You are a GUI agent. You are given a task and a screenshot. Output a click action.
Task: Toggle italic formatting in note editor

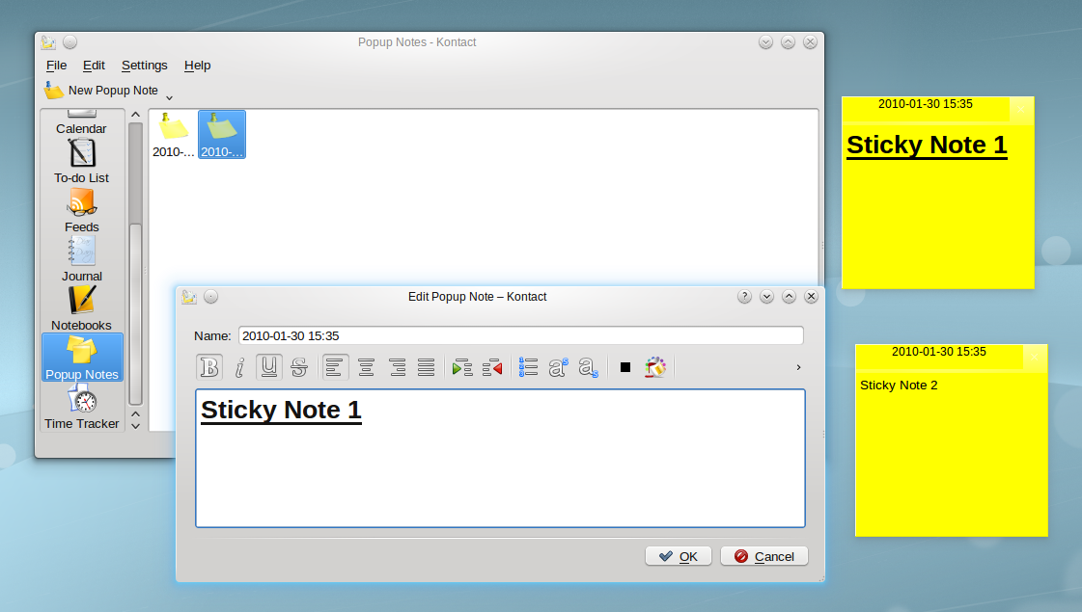pos(239,367)
